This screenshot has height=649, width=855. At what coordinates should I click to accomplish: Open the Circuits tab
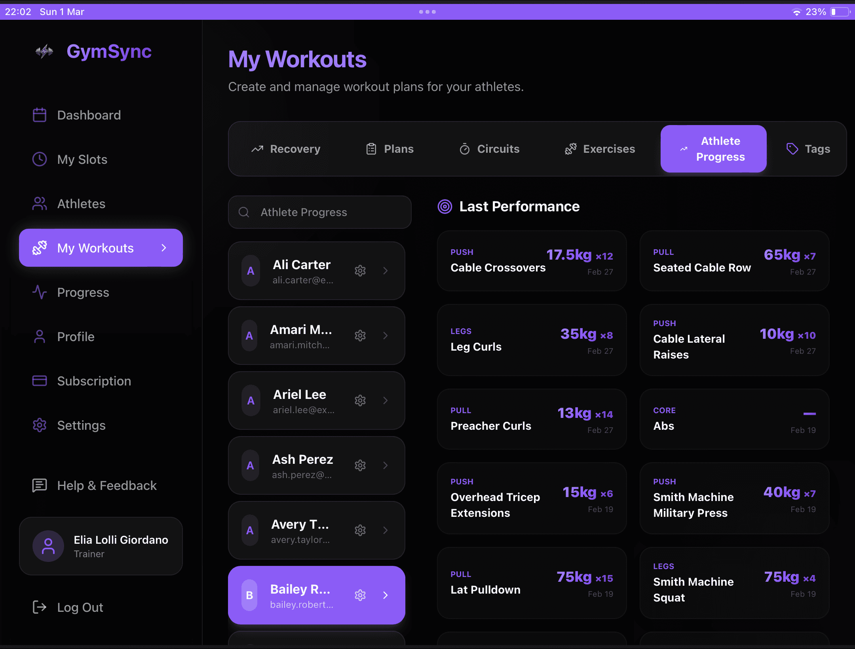click(x=489, y=149)
